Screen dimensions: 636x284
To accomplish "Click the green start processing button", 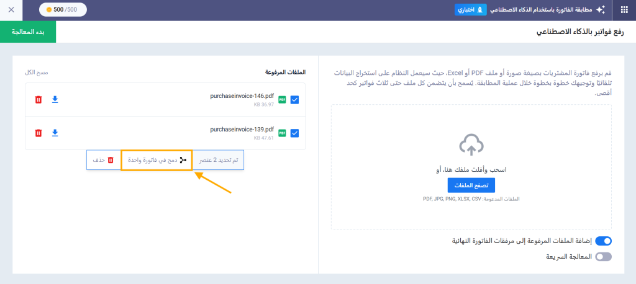I will pyautogui.click(x=28, y=32).
